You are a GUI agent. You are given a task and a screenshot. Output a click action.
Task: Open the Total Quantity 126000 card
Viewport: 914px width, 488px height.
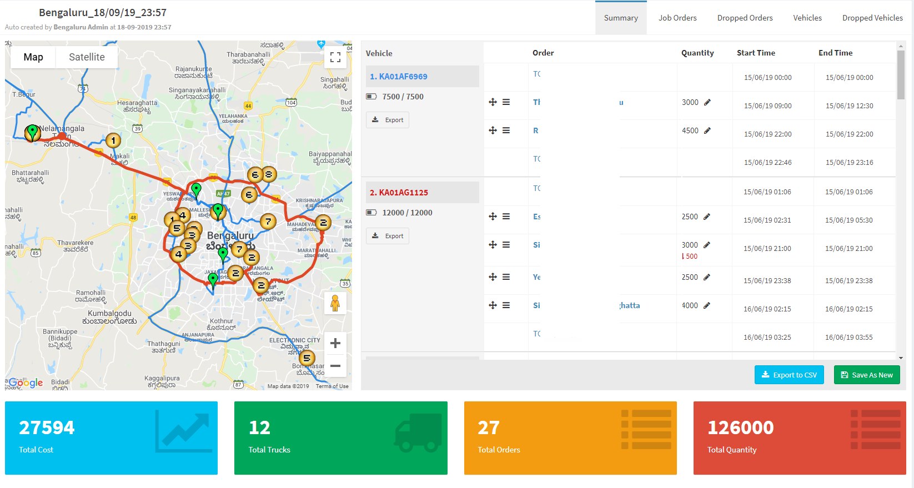click(800, 438)
